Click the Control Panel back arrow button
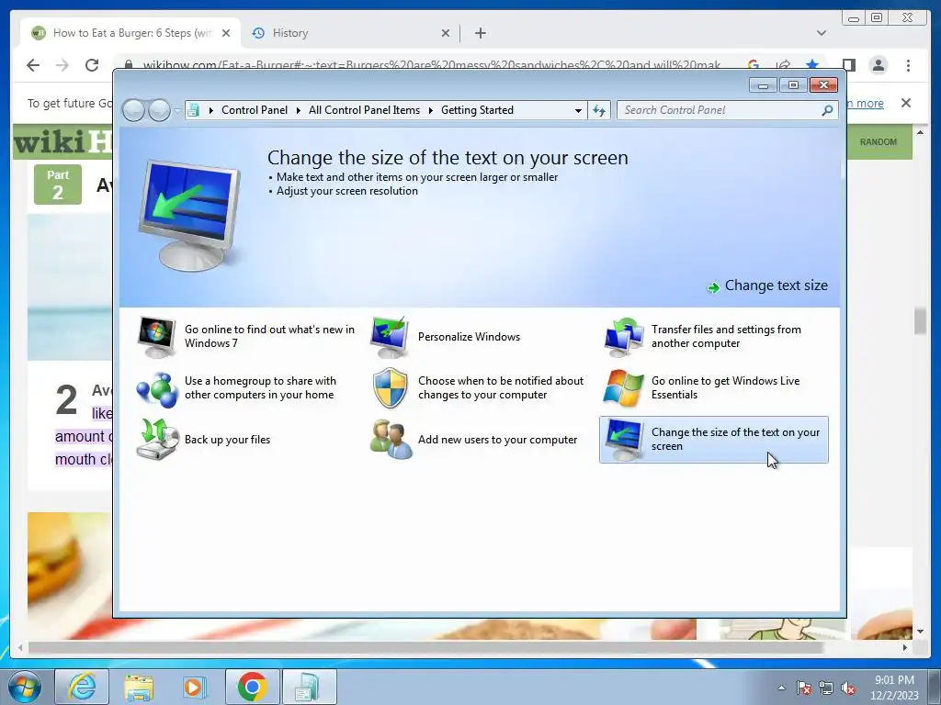Image resolution: width=941 pixels, height=705 pixels. point(134,110)
